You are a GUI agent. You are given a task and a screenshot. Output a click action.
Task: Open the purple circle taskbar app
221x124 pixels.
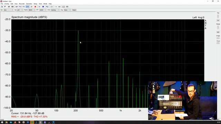(45, 122)
